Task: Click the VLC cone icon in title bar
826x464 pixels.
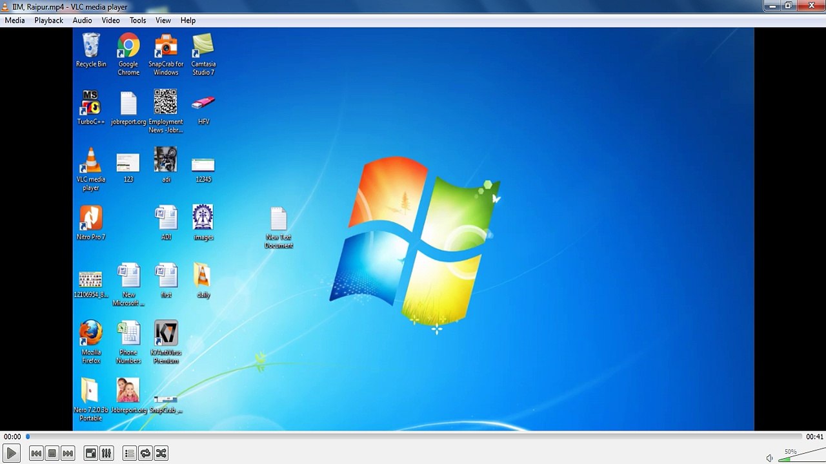Action: (6, 6)
